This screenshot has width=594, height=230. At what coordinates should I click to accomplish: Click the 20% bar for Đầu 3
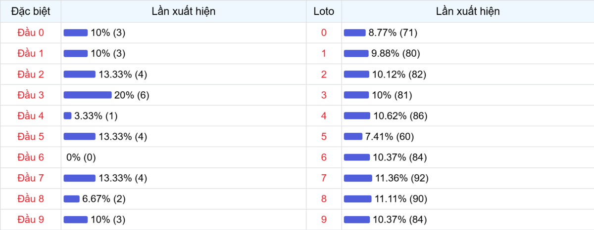tap(88, 95)
